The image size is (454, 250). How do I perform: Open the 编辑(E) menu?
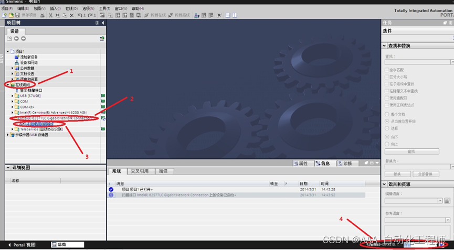[23, 8]
